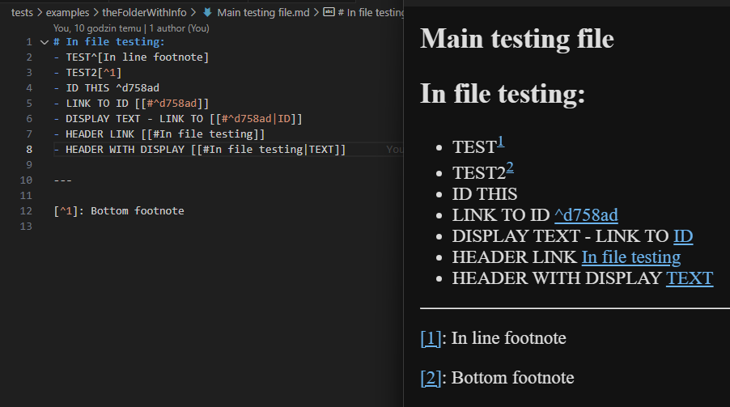Collapse the fold arrow on line 1
The height and width of the screenshot is (407, 730).
(x=45, y=42)
